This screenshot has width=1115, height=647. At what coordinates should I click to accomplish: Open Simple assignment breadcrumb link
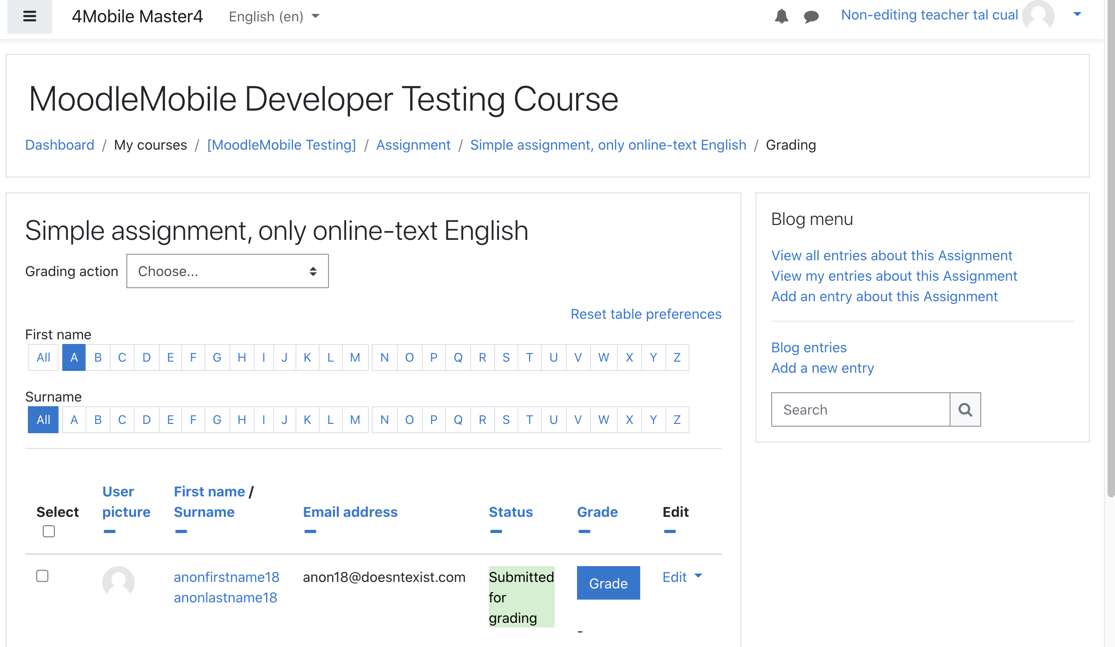click(608, 145)
